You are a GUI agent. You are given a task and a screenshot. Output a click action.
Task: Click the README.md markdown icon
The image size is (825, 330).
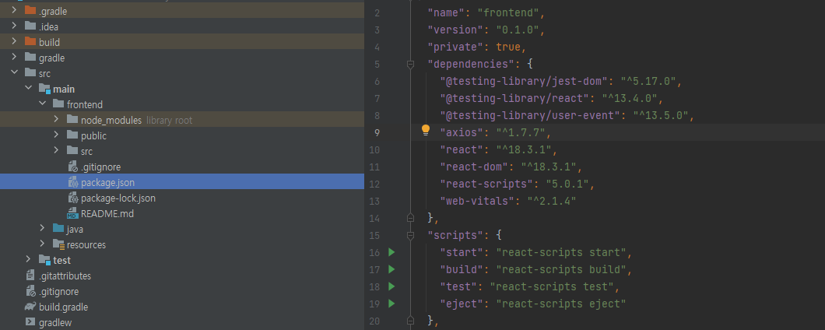pyautogui.click(x=72, y=214)
